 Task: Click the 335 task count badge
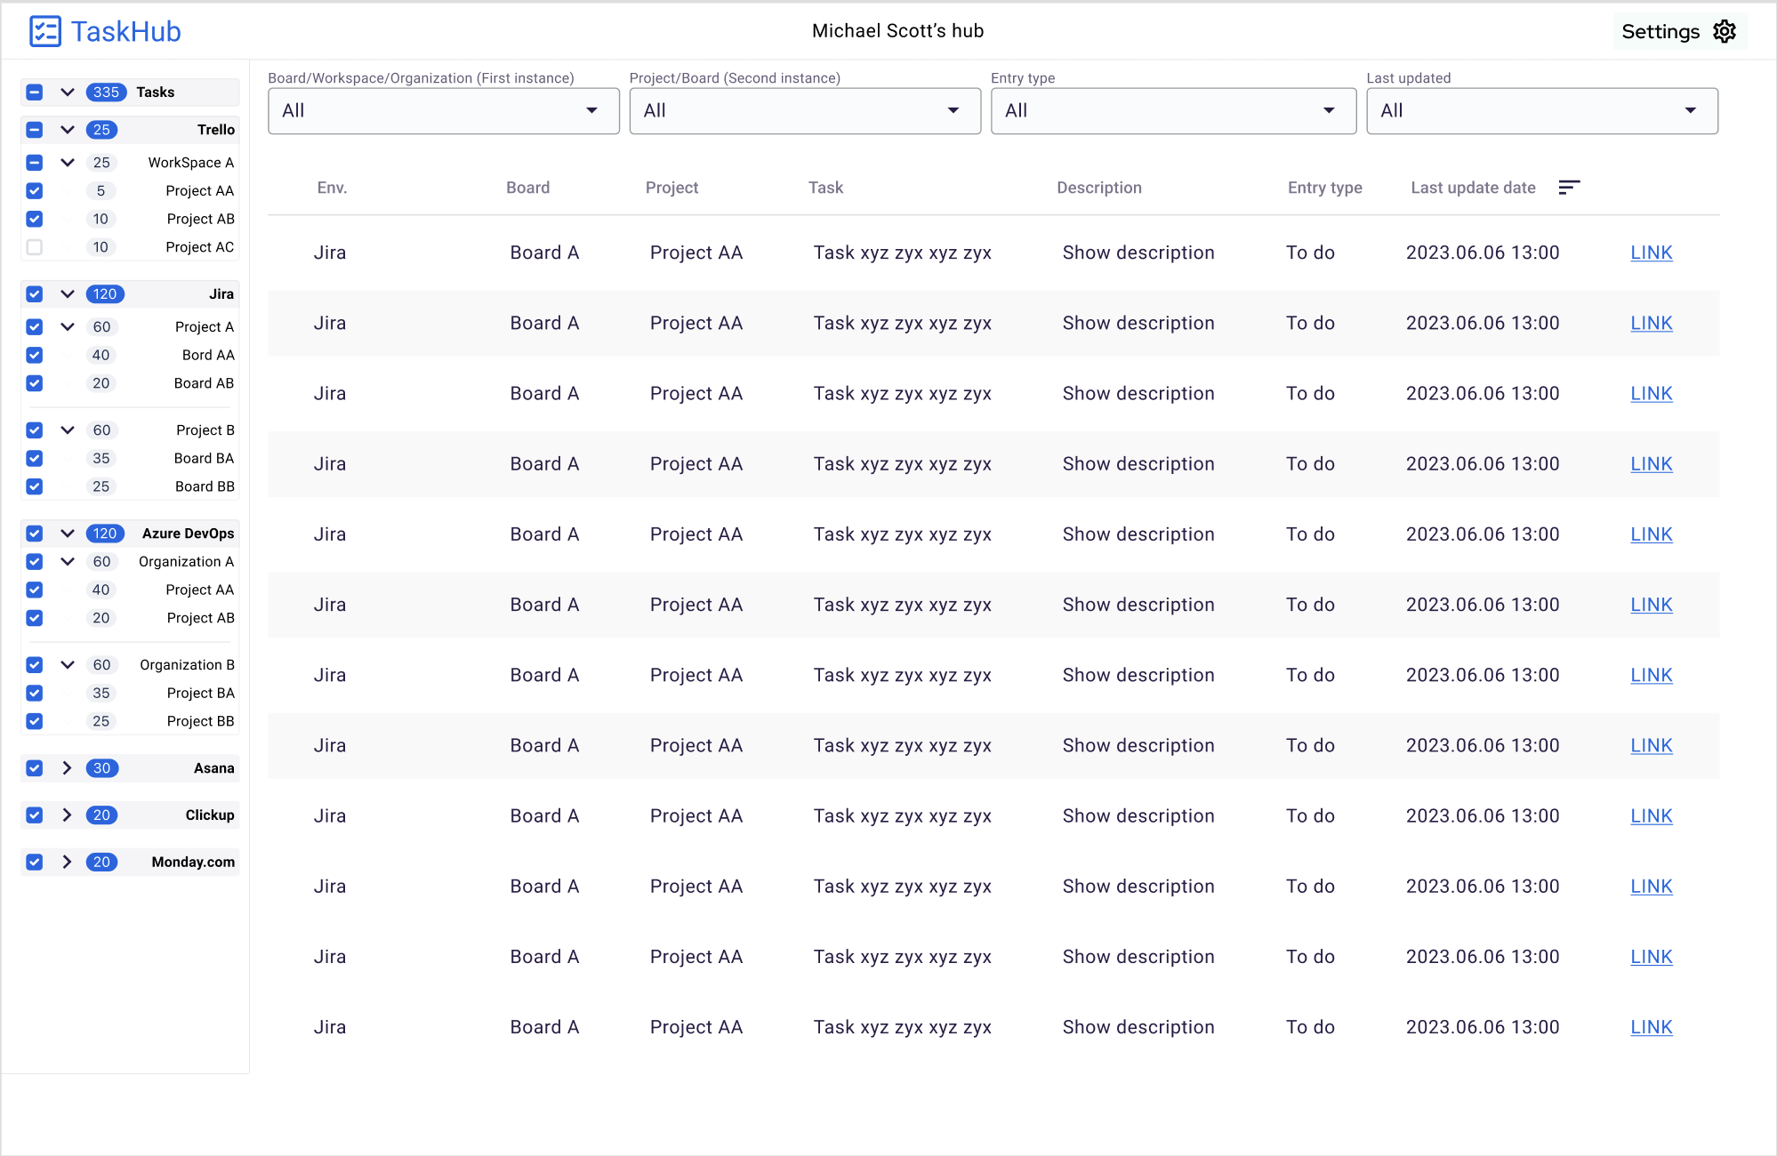click(x=106, y=92)
